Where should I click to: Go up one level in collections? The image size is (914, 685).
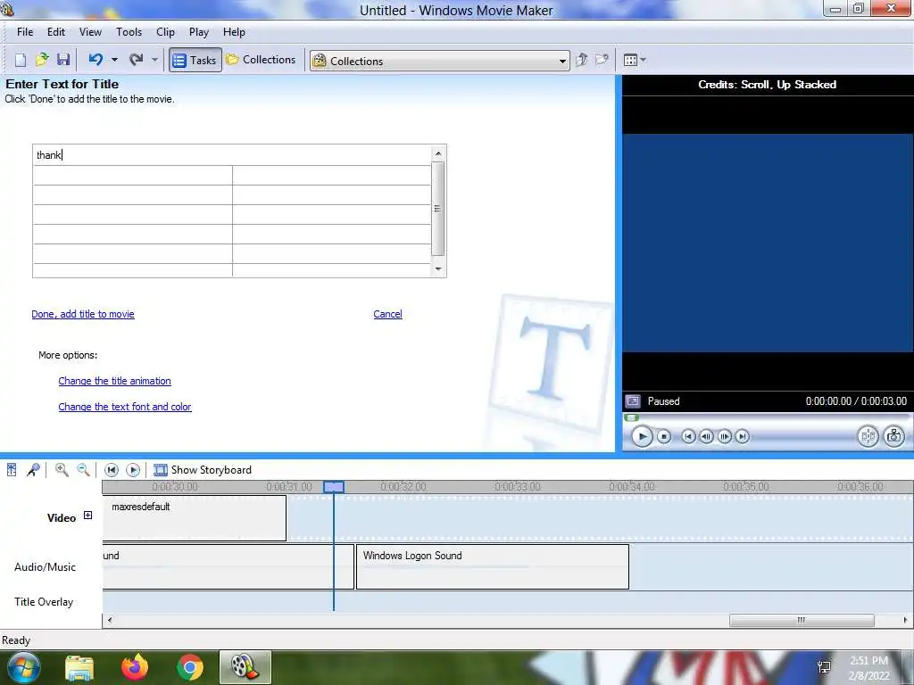(581, 60)
